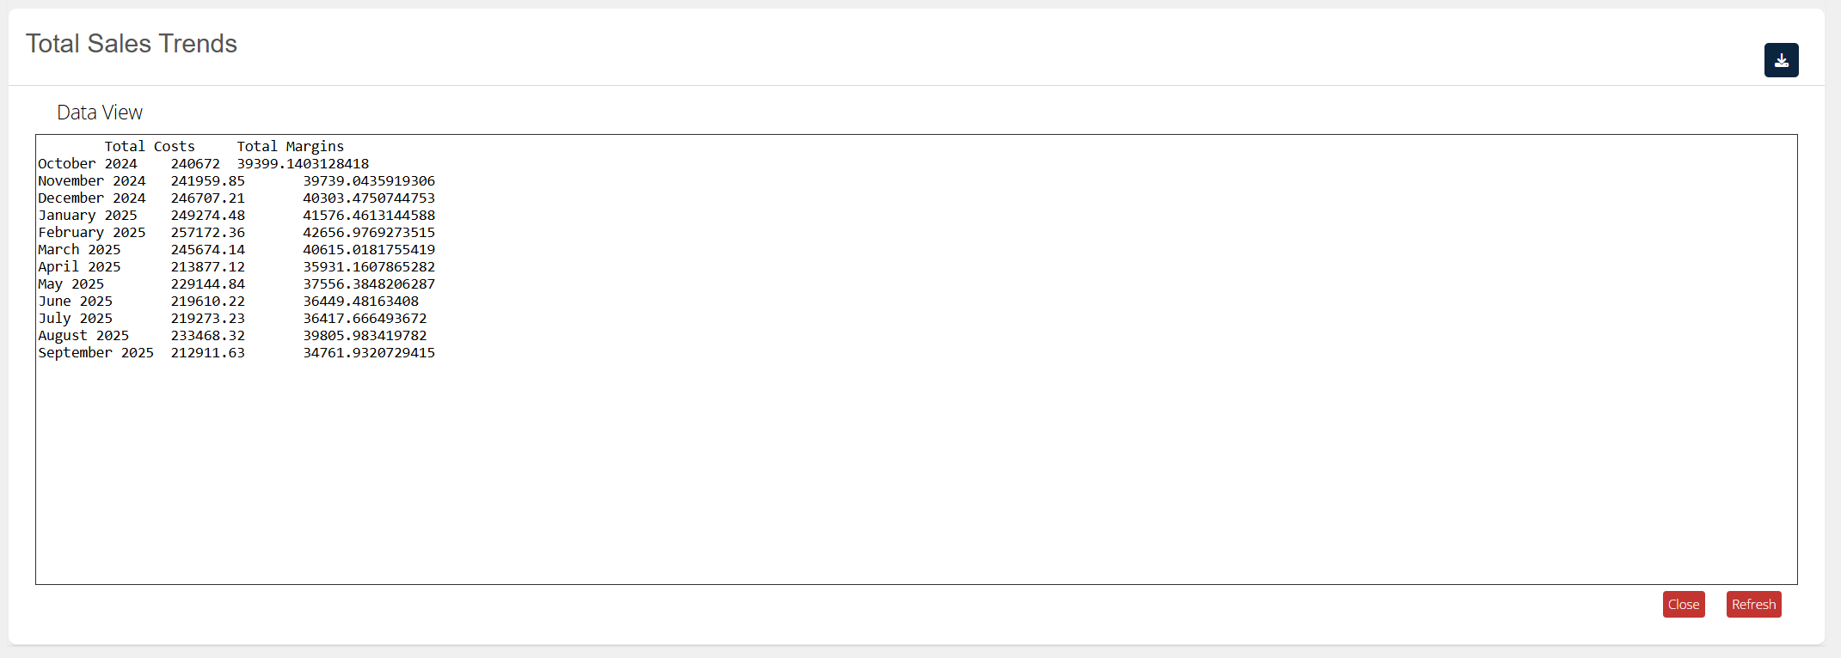Place cursor on the October 2024 row label

(88, 164)
